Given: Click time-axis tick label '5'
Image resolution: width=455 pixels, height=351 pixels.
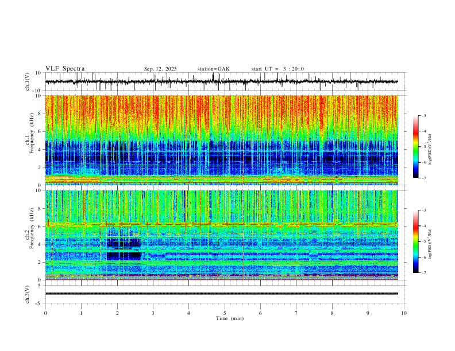Looking at the screenshot, I should 225,313.
